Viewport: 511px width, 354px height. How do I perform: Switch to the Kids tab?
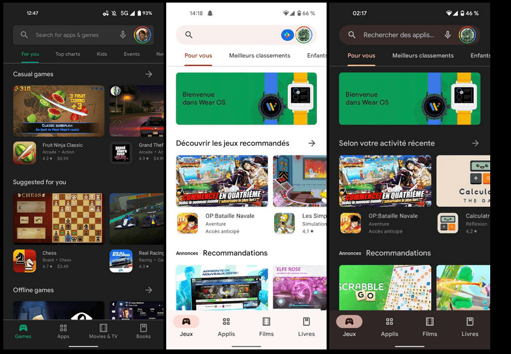coord(102,54)
